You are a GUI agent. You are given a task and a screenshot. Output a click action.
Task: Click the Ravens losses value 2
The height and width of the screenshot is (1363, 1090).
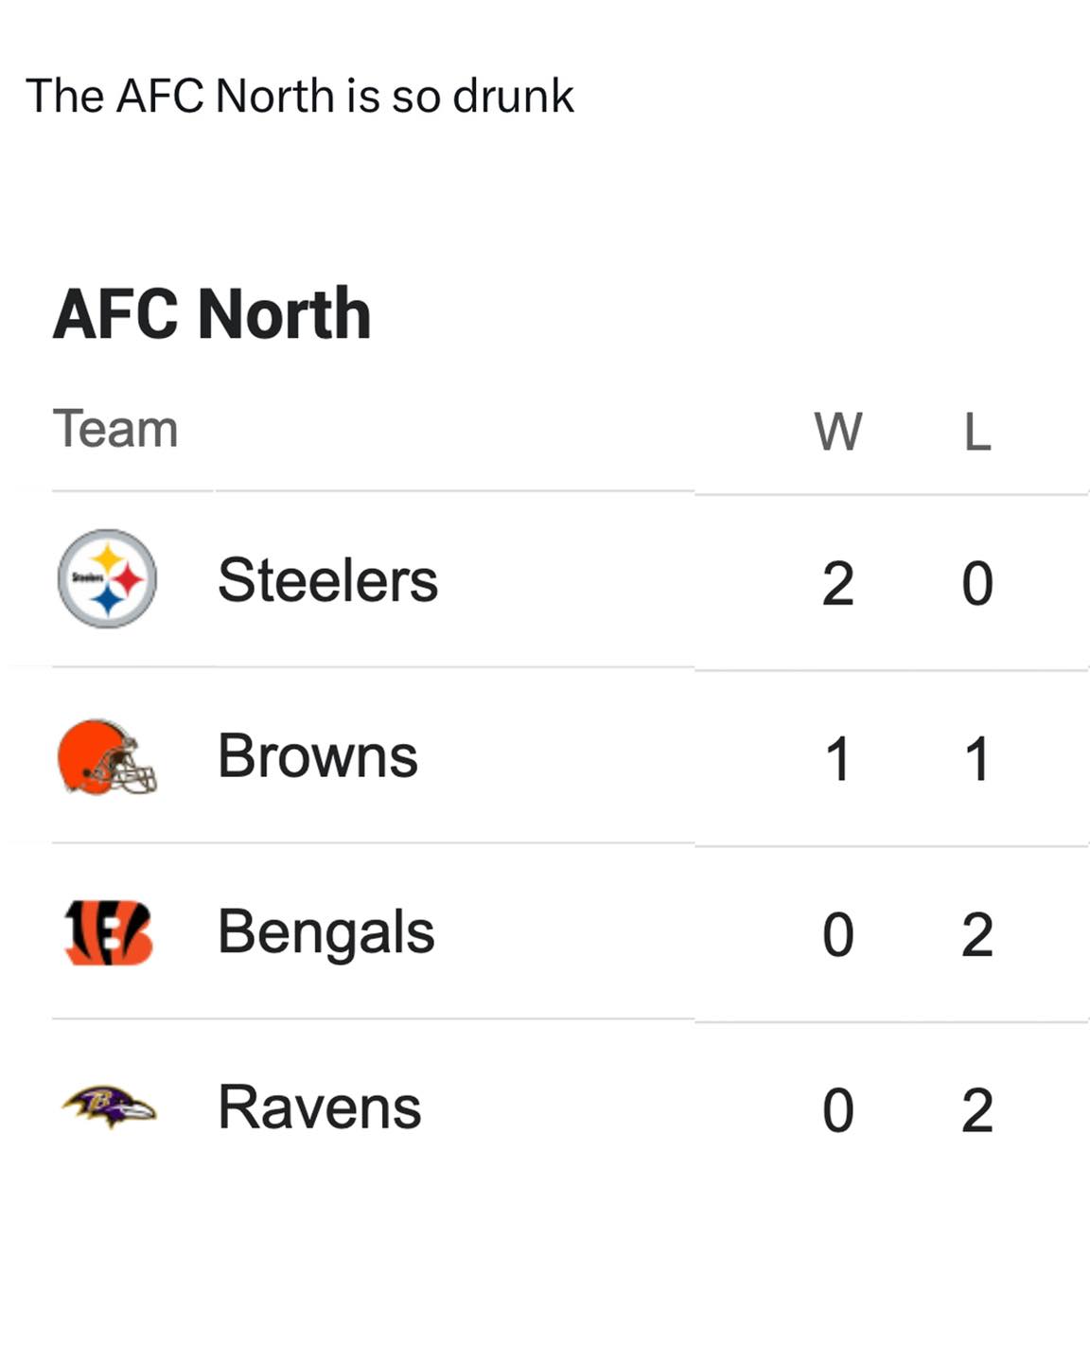tap(977, 1110)
